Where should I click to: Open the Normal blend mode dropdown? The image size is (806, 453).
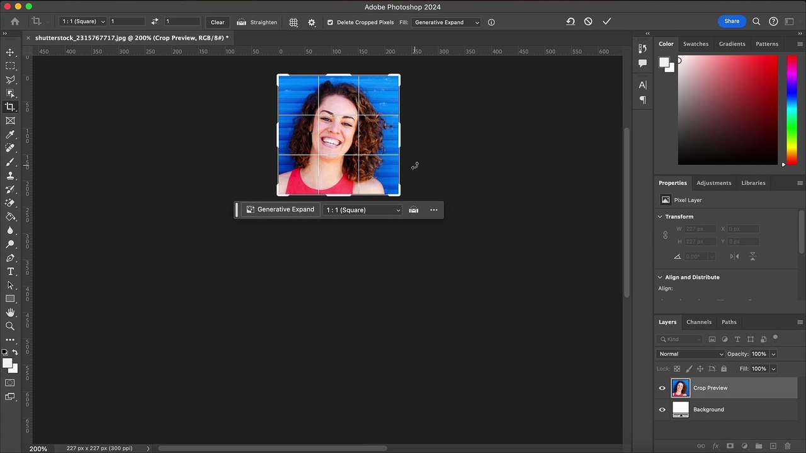(x=691, y=354)
